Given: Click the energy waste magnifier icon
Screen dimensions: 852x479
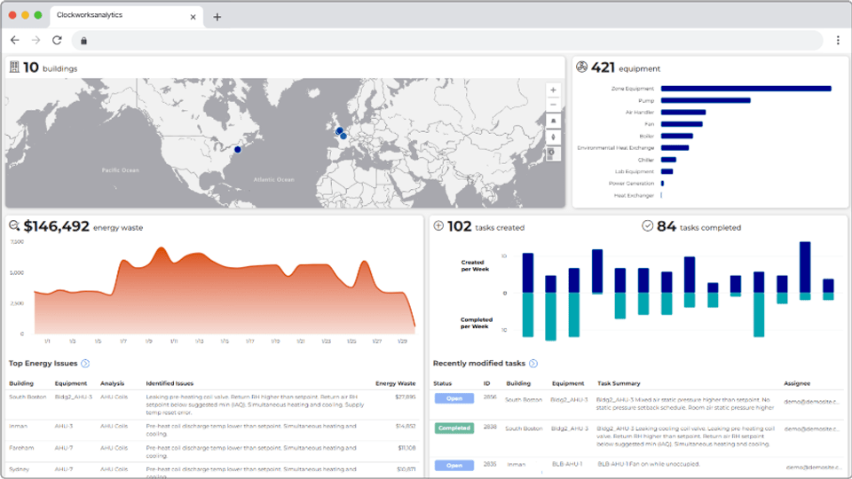Looking at the screenshot, I should point(14,226).
